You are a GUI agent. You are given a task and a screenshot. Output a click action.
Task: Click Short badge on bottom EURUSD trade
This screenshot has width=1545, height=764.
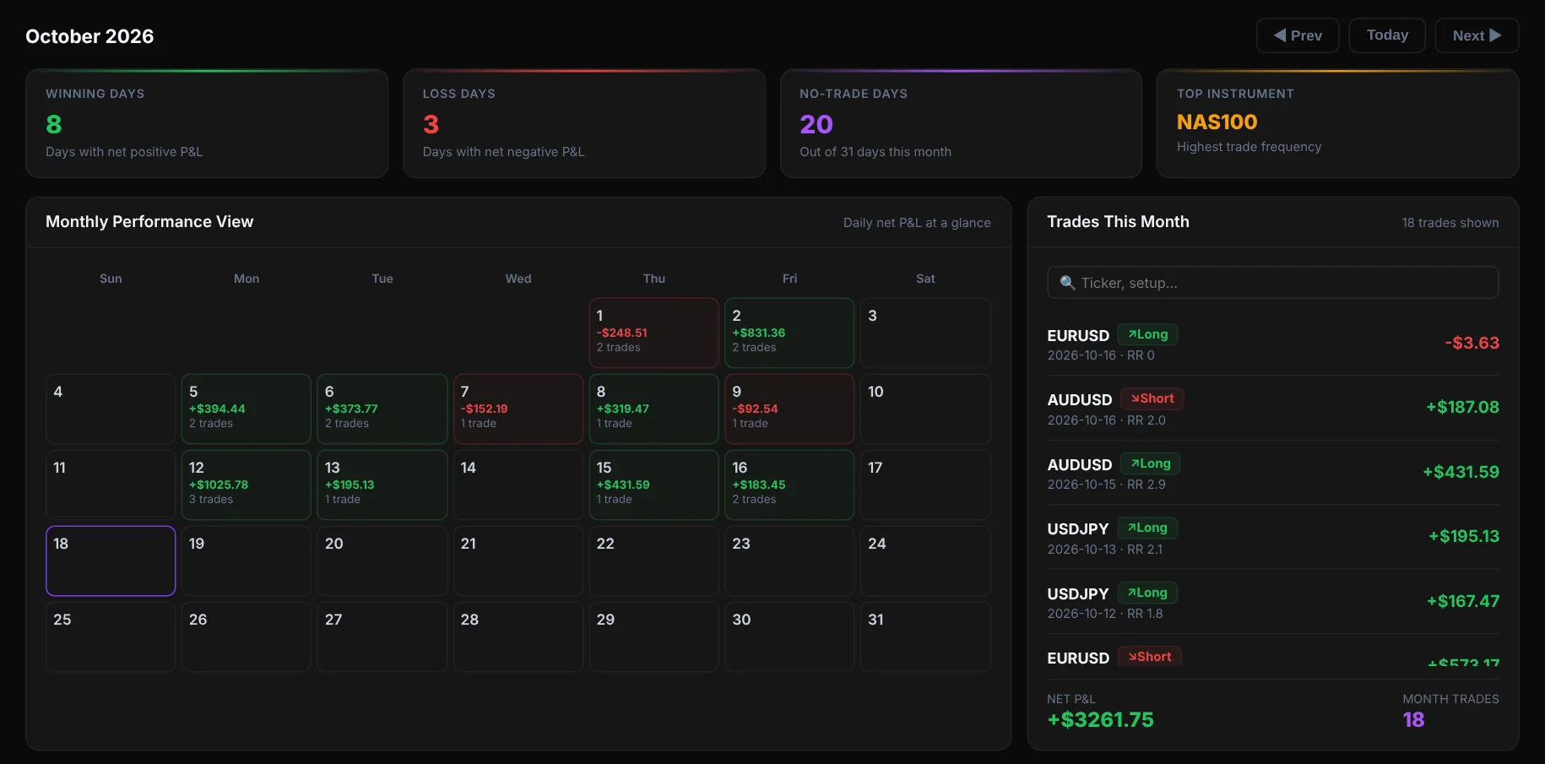click(1150, 657)
